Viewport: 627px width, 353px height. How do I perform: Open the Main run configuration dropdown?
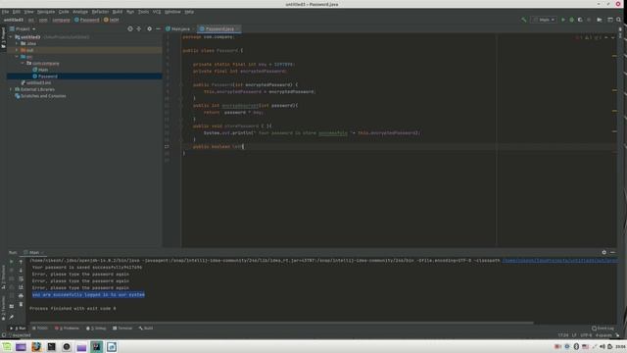544,20
